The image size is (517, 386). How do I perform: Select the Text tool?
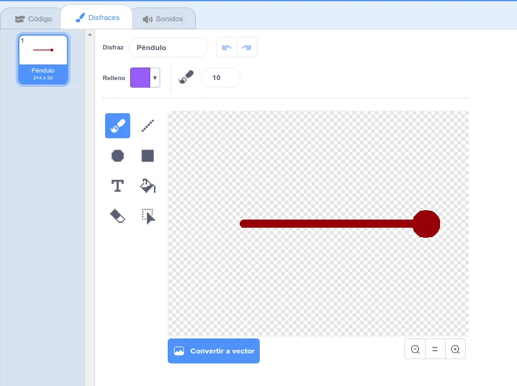coord(118,186)
